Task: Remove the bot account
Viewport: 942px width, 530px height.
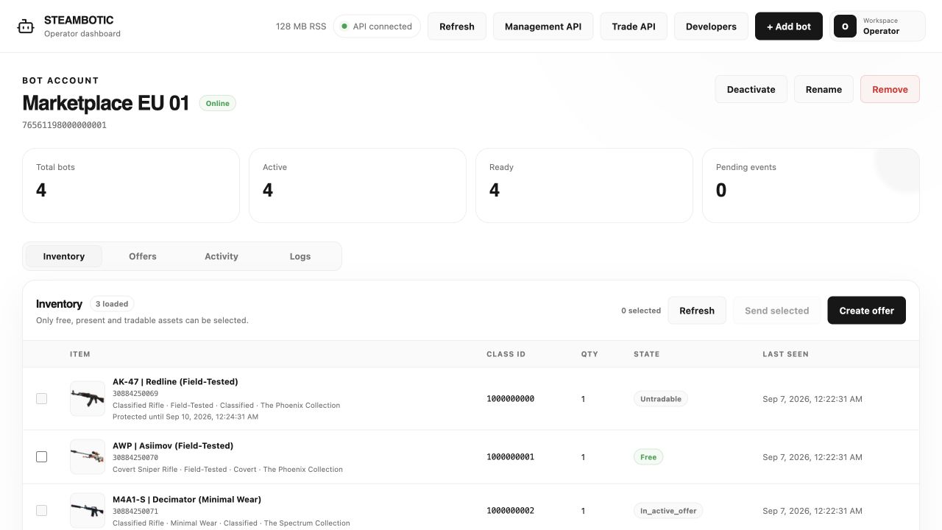Action: point(890,89)
